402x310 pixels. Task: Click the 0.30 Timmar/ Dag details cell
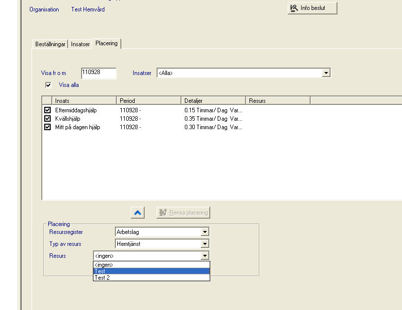click(213, 127)
